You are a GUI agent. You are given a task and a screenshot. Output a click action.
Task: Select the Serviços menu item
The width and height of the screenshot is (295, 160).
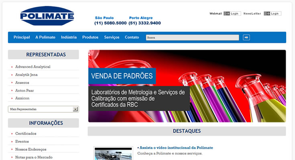(x=112, y=37)
